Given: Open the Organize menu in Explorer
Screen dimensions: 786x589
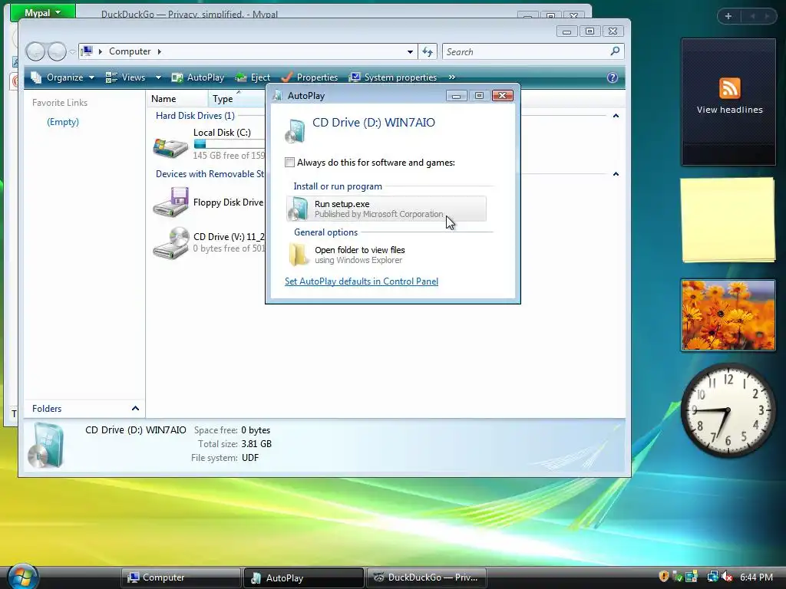Looking at the screenshot, I should coord(63,77).
